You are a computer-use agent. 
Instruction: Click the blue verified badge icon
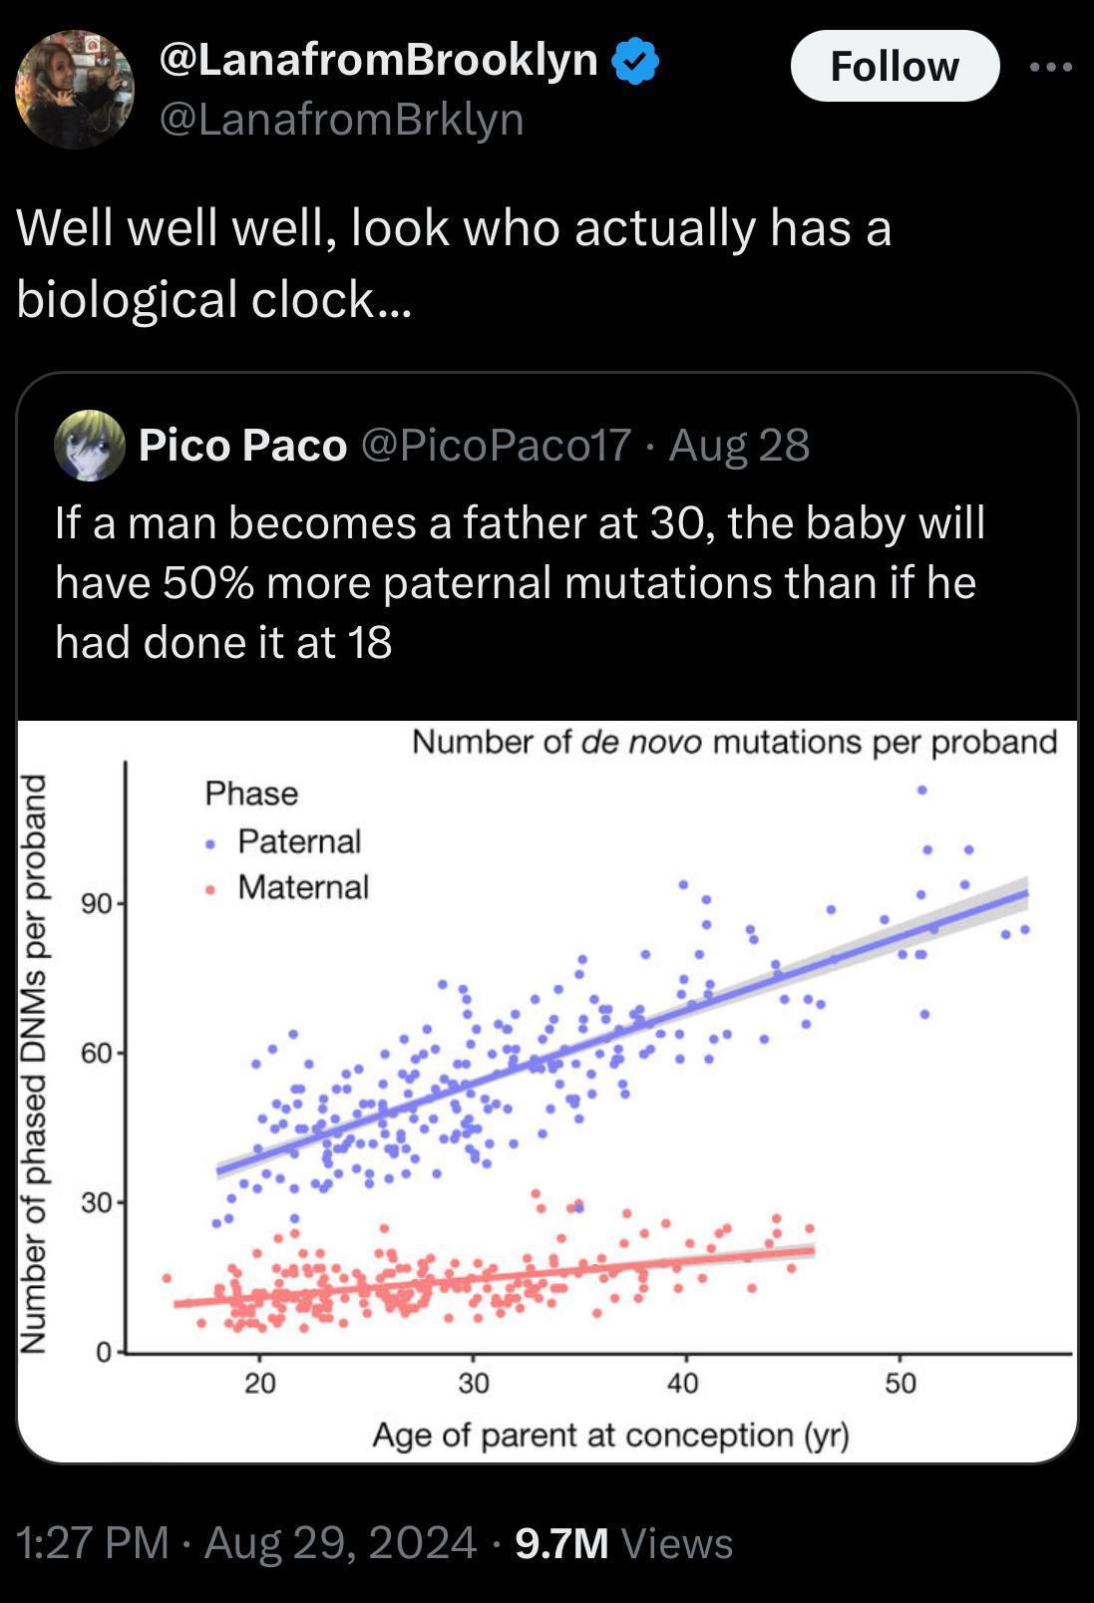click(634, 62)
